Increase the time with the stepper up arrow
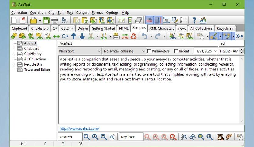Screen dimensions: 254x147 tap(241, 50)
